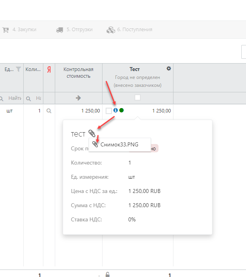Click the Коли... column header
This screenshot has width=246, height=277.
[33, 69]
